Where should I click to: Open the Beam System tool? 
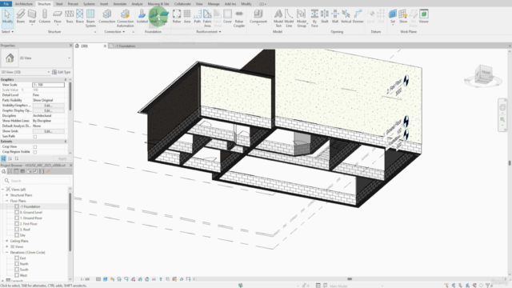point(90,18)
